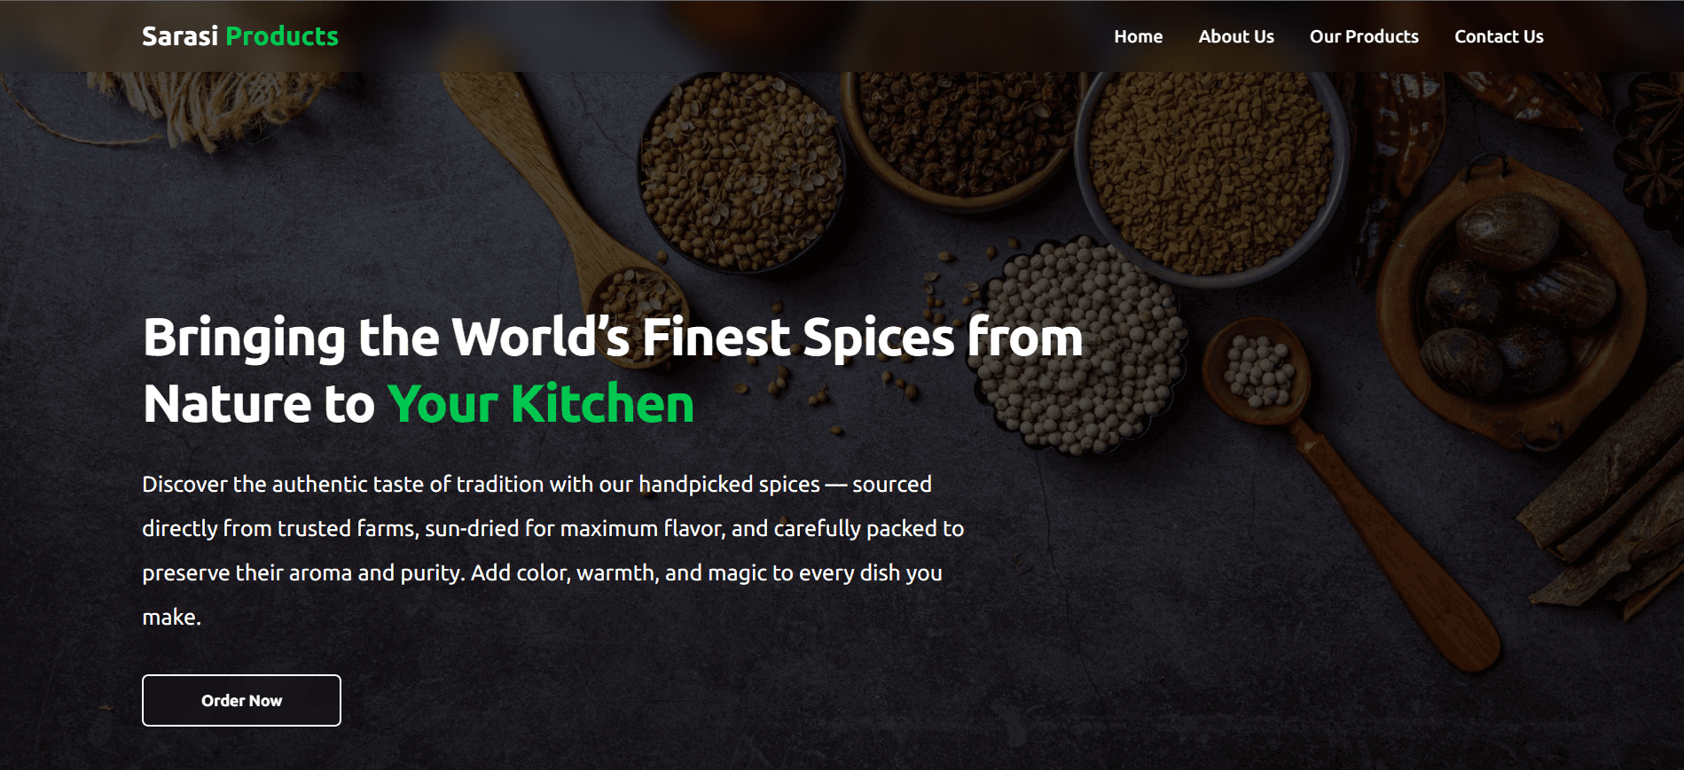Click the green 'Your Kitchen' heading text
Viewport: 1684px width, 770px height.
click(541, 404)
